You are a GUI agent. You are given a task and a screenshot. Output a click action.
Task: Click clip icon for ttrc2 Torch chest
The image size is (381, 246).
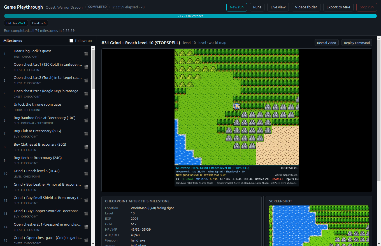pos(86,81)
